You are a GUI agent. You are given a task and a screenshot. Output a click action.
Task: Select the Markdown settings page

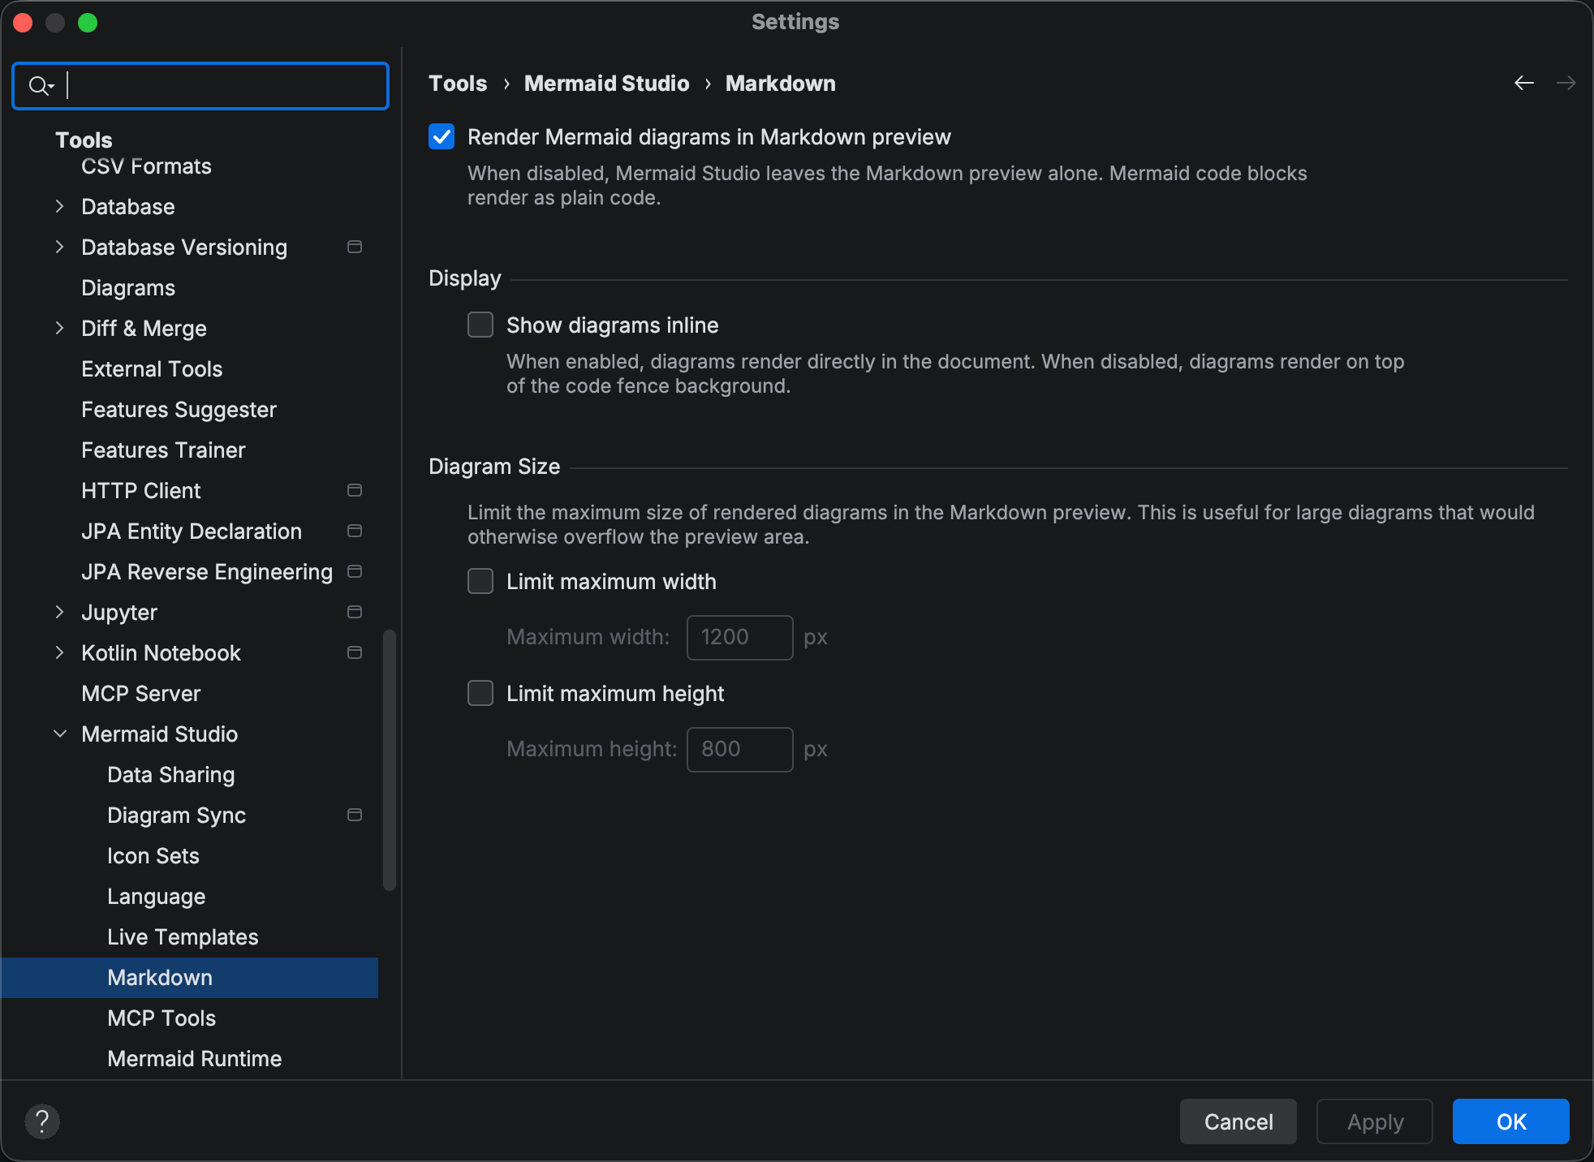(x=190, y=978)
